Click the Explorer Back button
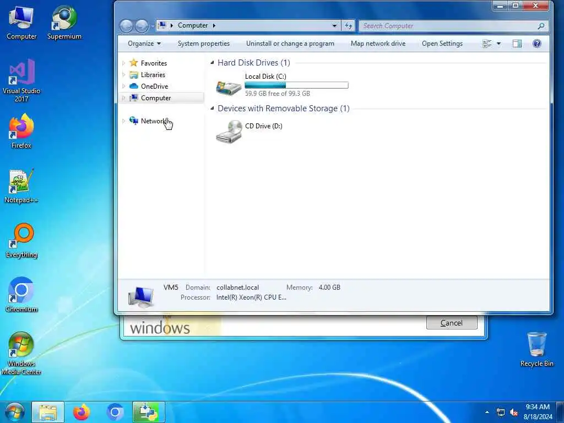This screenshot has width=564, height=423. coord(126,25)
